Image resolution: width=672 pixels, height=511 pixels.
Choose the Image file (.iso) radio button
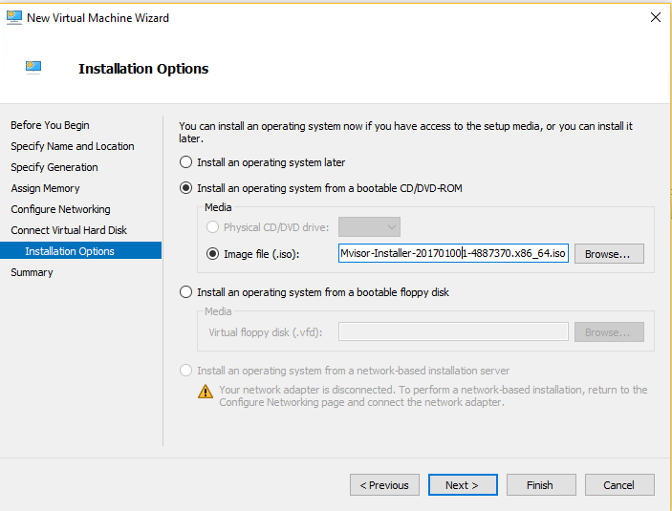click(213, 254)
